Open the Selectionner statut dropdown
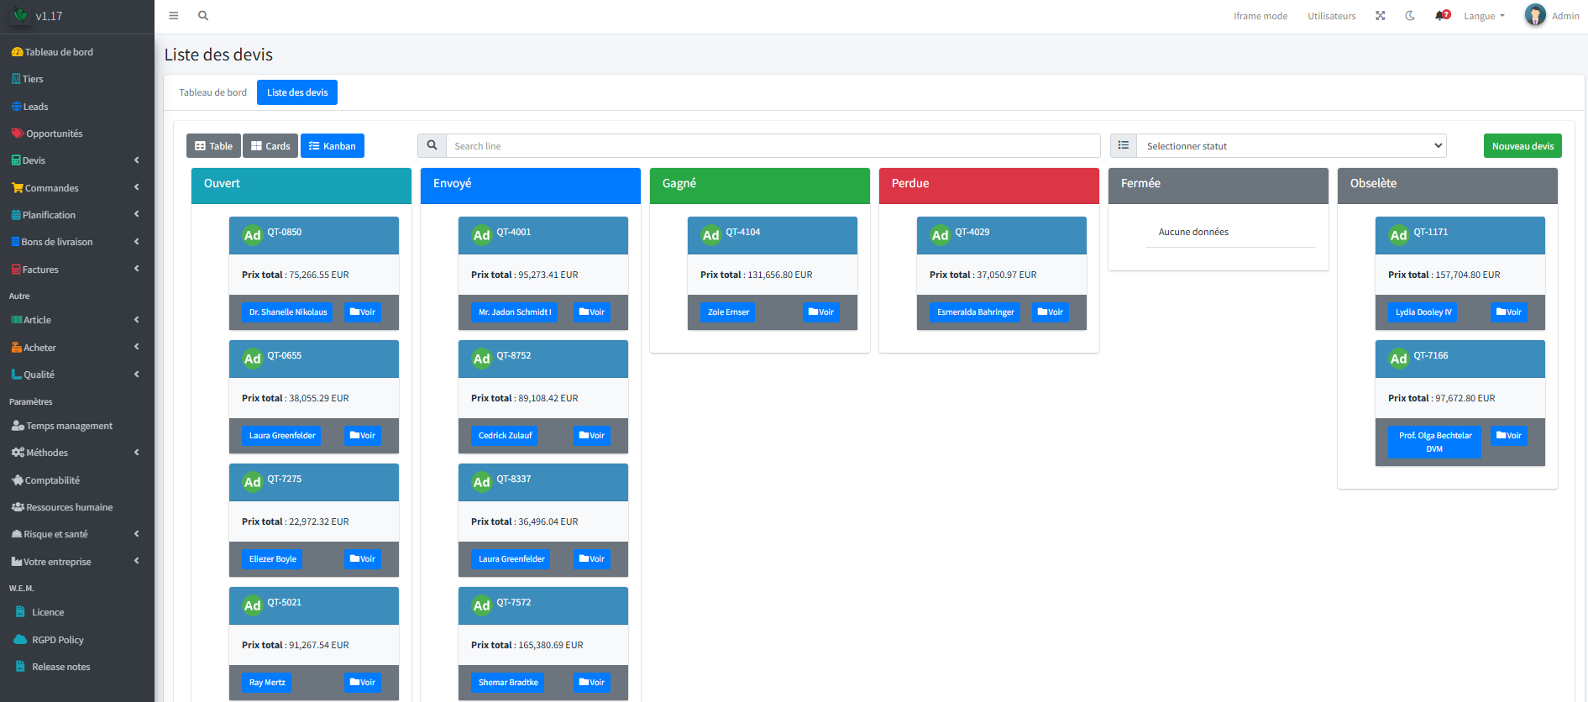Viewport: 1588px width, 702px height. tap(1291, 146)
